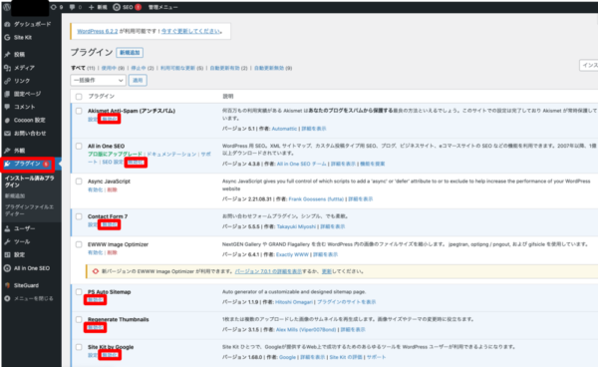The image size is (598, 367).
Task: Click お問い合わせ envelope icon in sidebar
Action: coord(7,134)
